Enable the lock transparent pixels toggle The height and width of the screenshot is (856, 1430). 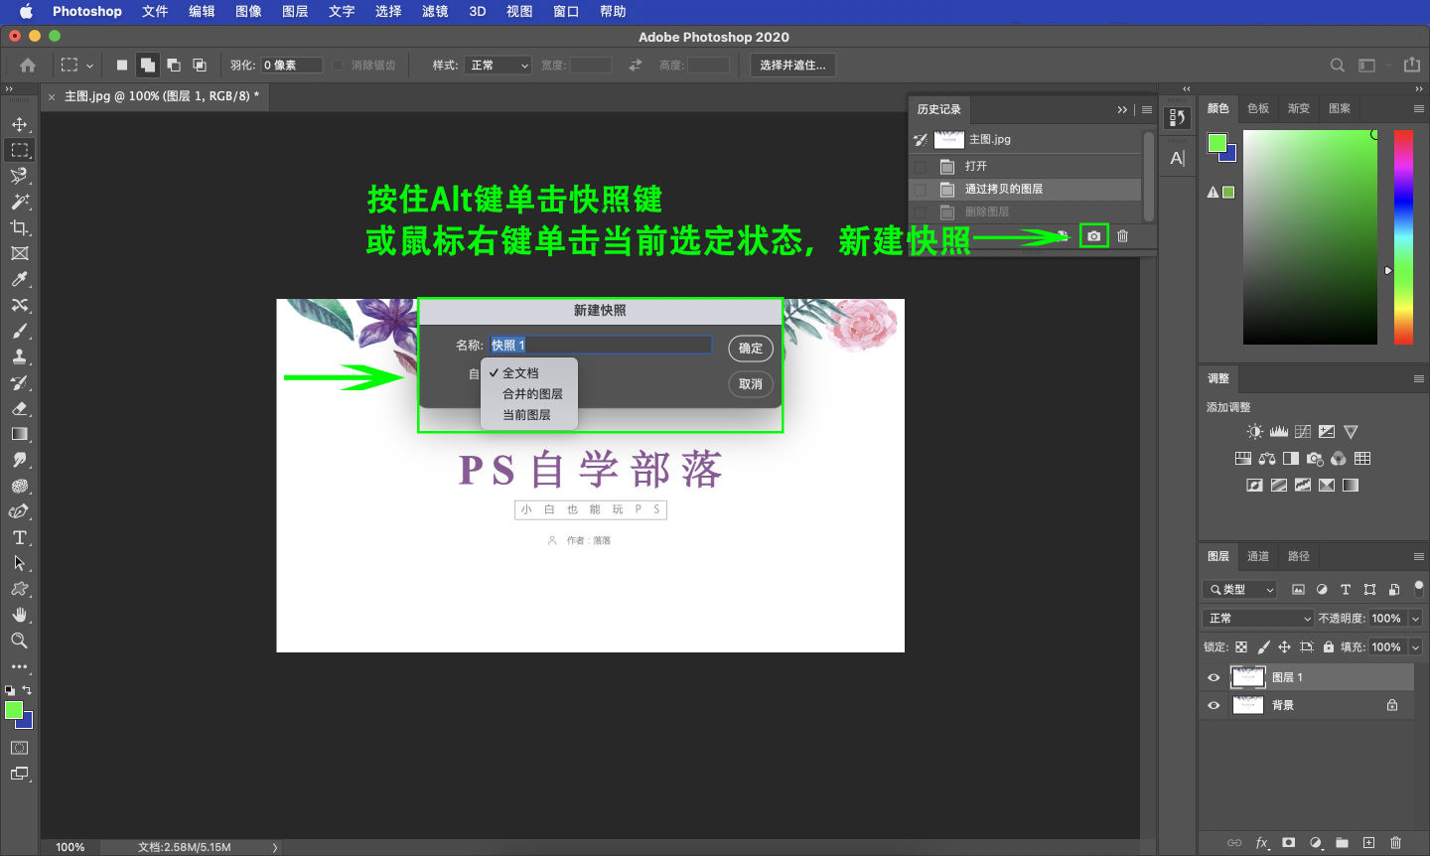[1242, 646]
